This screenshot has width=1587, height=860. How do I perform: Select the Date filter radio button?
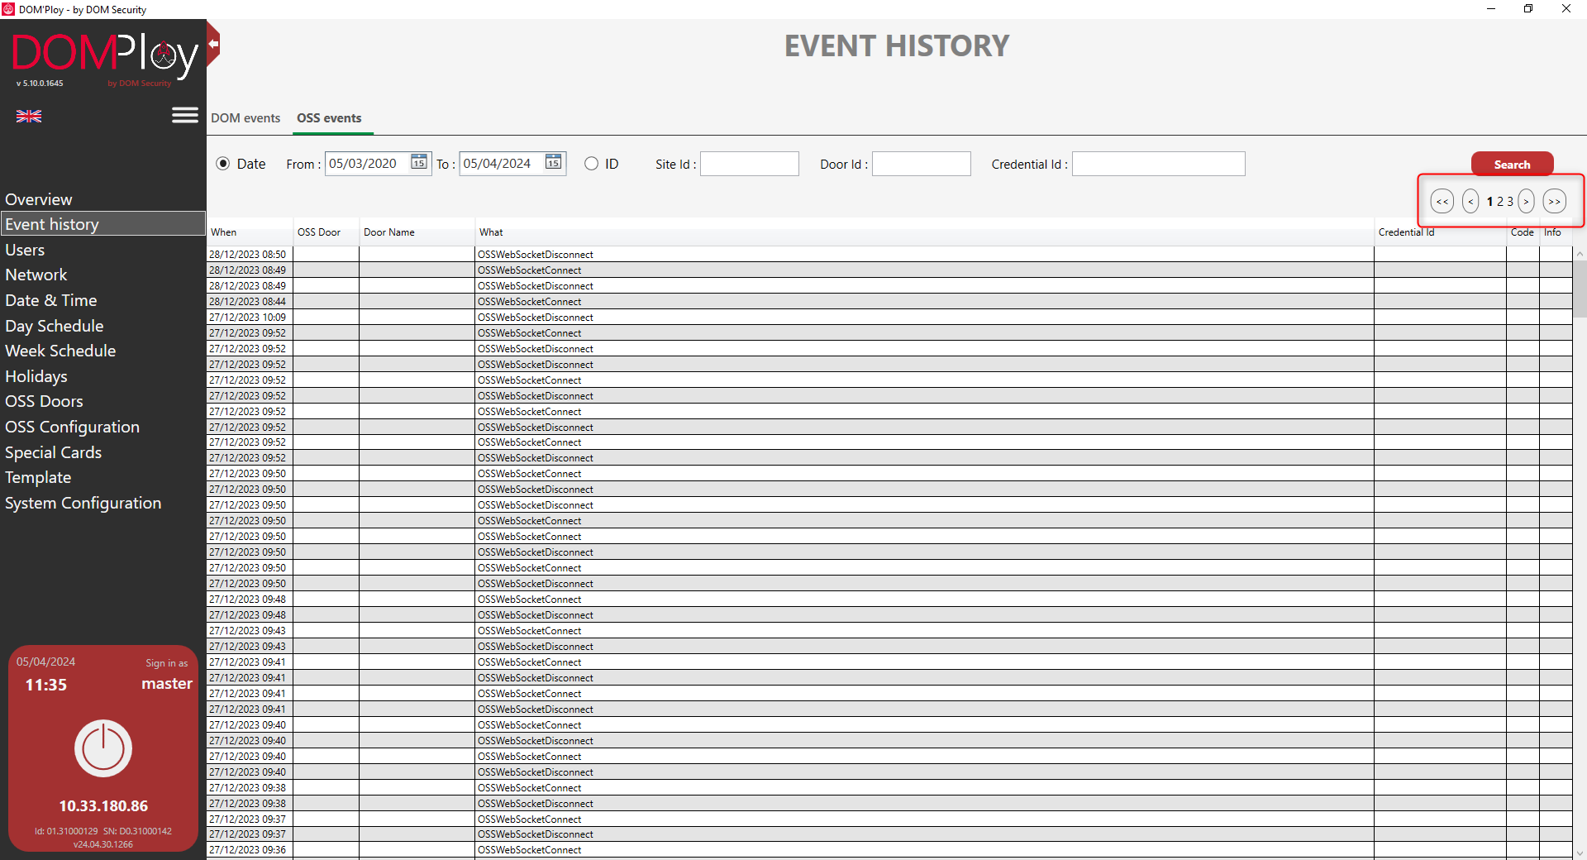223,164
